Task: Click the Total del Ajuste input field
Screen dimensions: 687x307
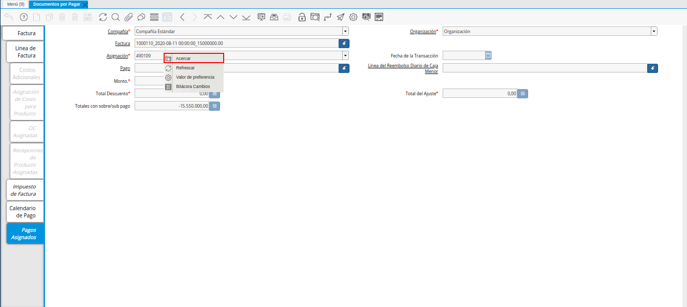Action: click(x=479, y=94)
